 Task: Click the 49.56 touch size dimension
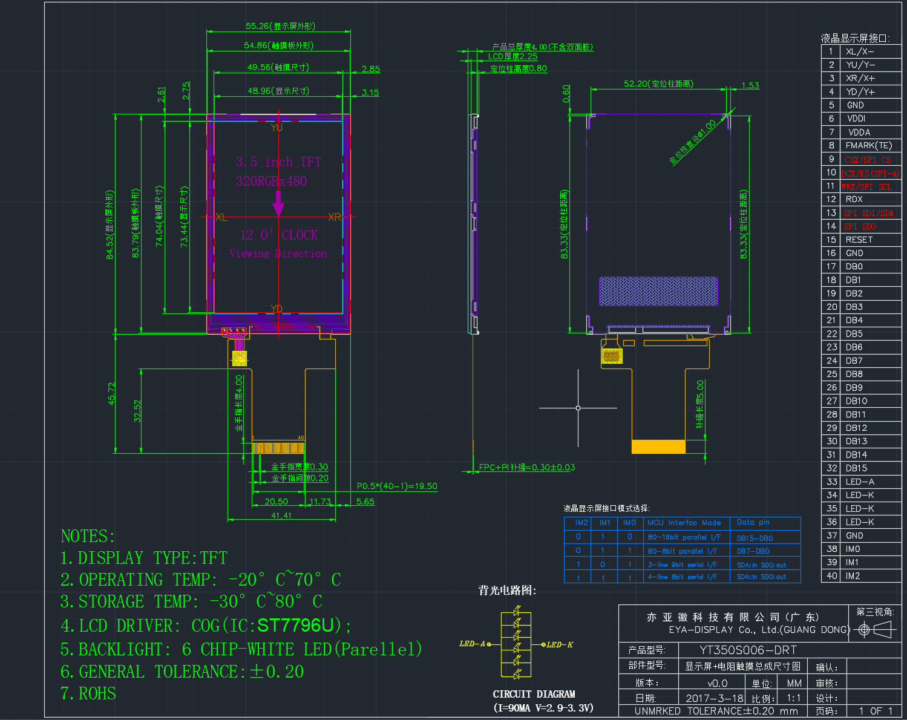tap(278, 67)
